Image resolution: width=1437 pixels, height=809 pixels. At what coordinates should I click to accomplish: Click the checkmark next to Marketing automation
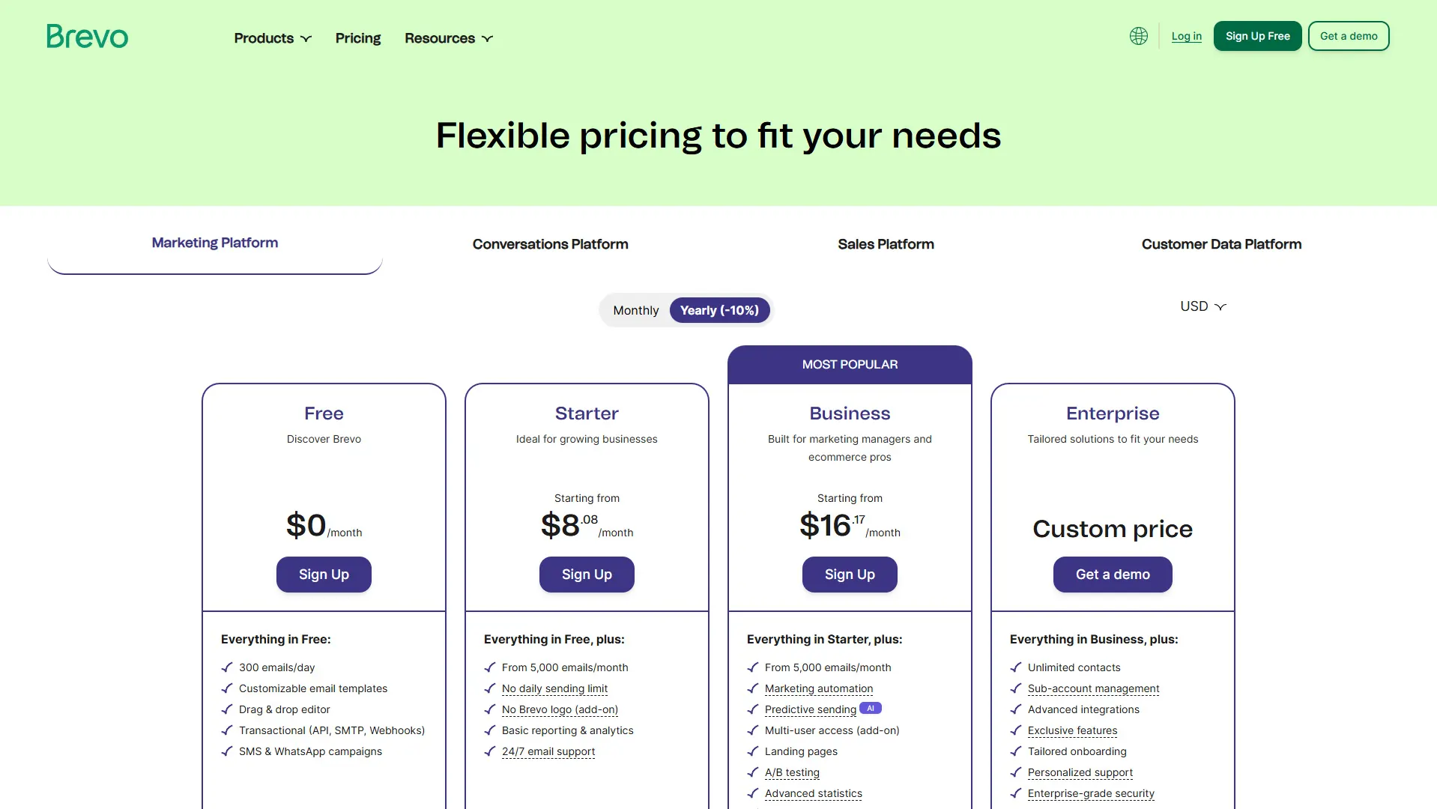click(753, 688)
